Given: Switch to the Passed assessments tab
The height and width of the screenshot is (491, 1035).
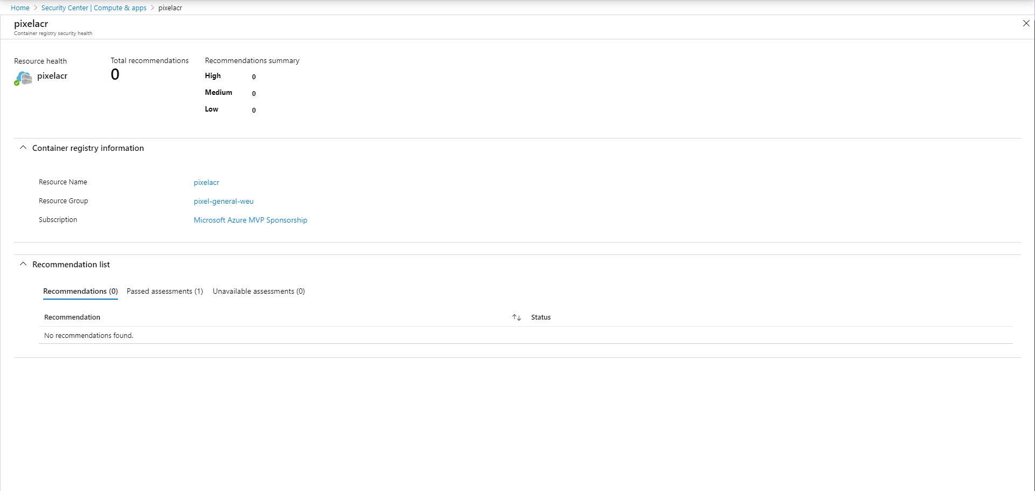Looking at the screenshot, I should click(x=164, y=291).
